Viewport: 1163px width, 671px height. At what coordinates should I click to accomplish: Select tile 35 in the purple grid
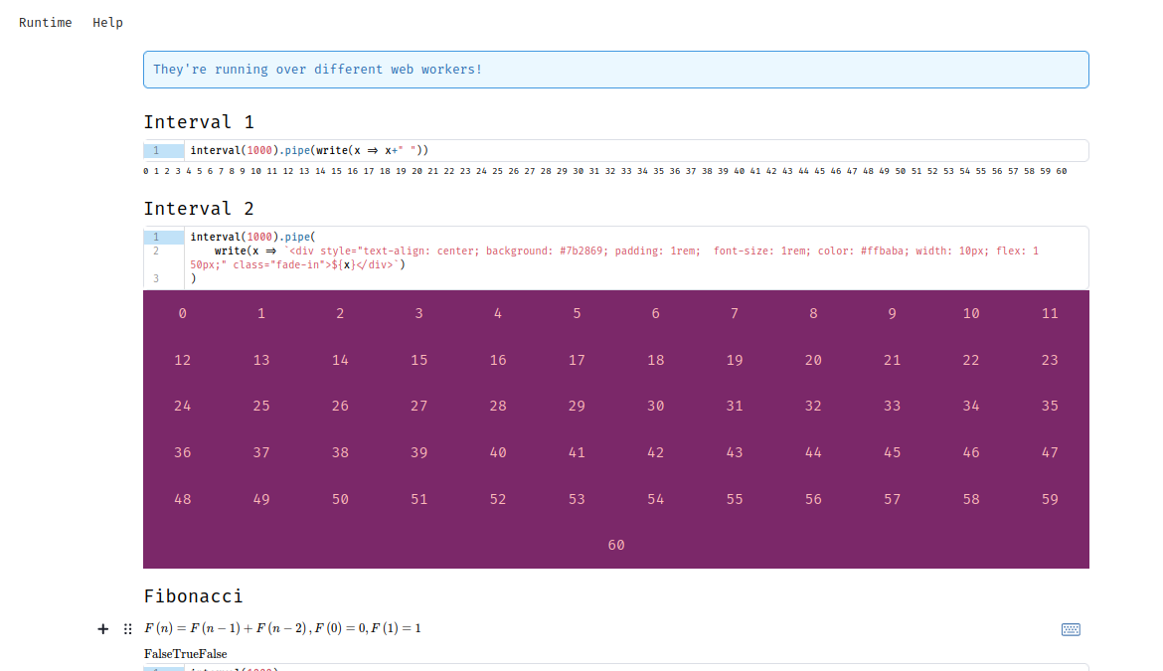[1050, 407]
